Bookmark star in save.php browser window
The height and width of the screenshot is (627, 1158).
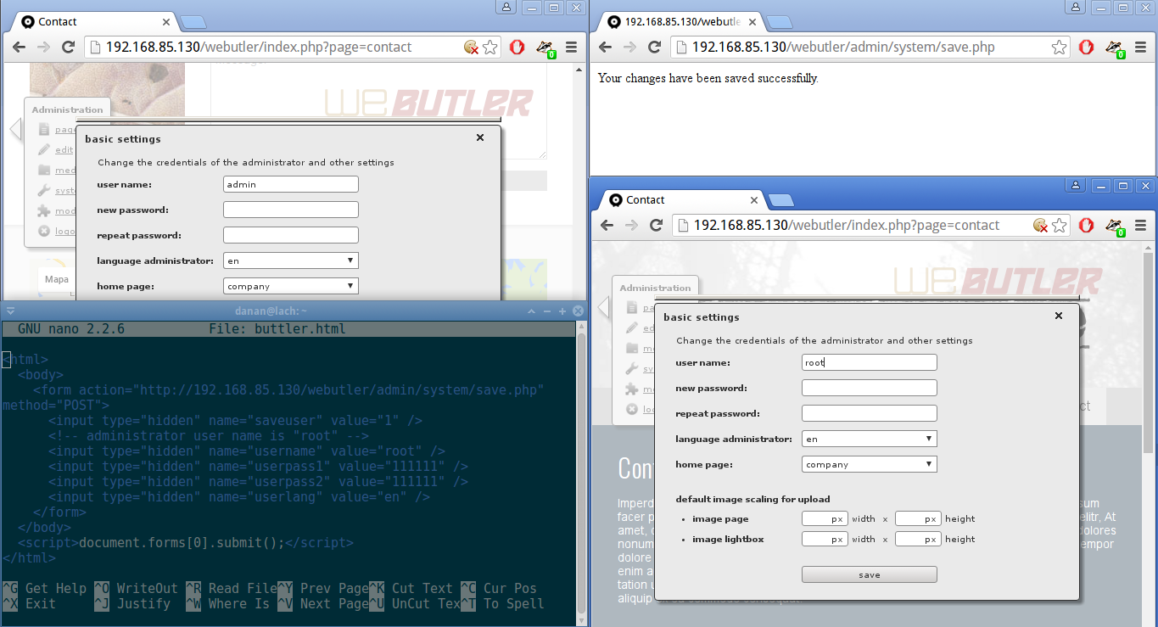1059,48
